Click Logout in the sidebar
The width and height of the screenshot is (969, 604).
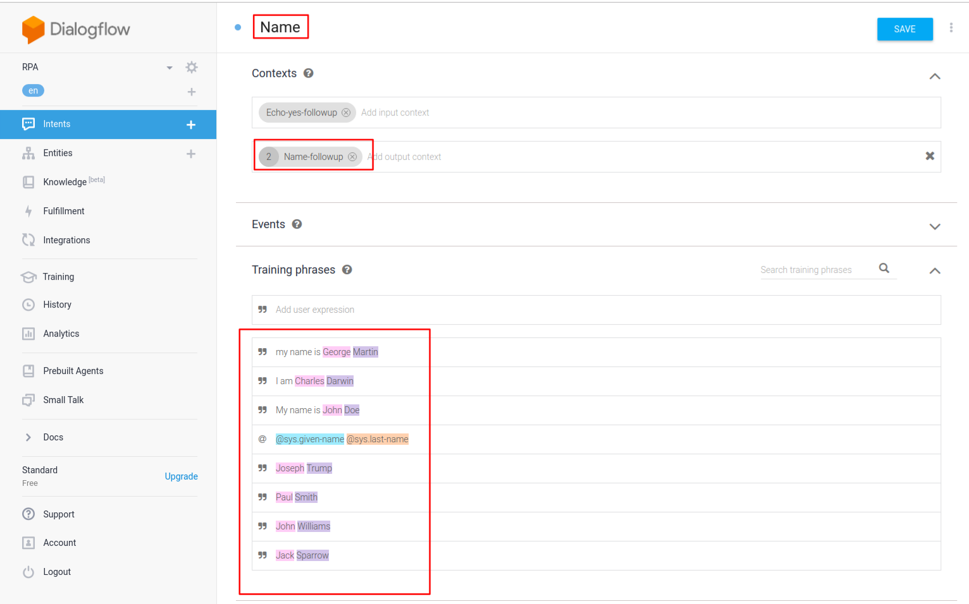coord(57,572)
